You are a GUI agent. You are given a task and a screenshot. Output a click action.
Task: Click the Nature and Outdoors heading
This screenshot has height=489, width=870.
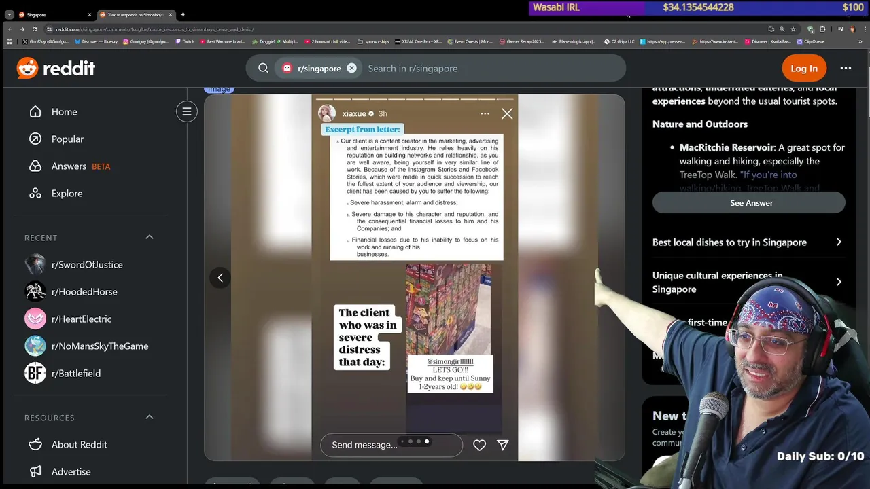[x=700, y=124]
